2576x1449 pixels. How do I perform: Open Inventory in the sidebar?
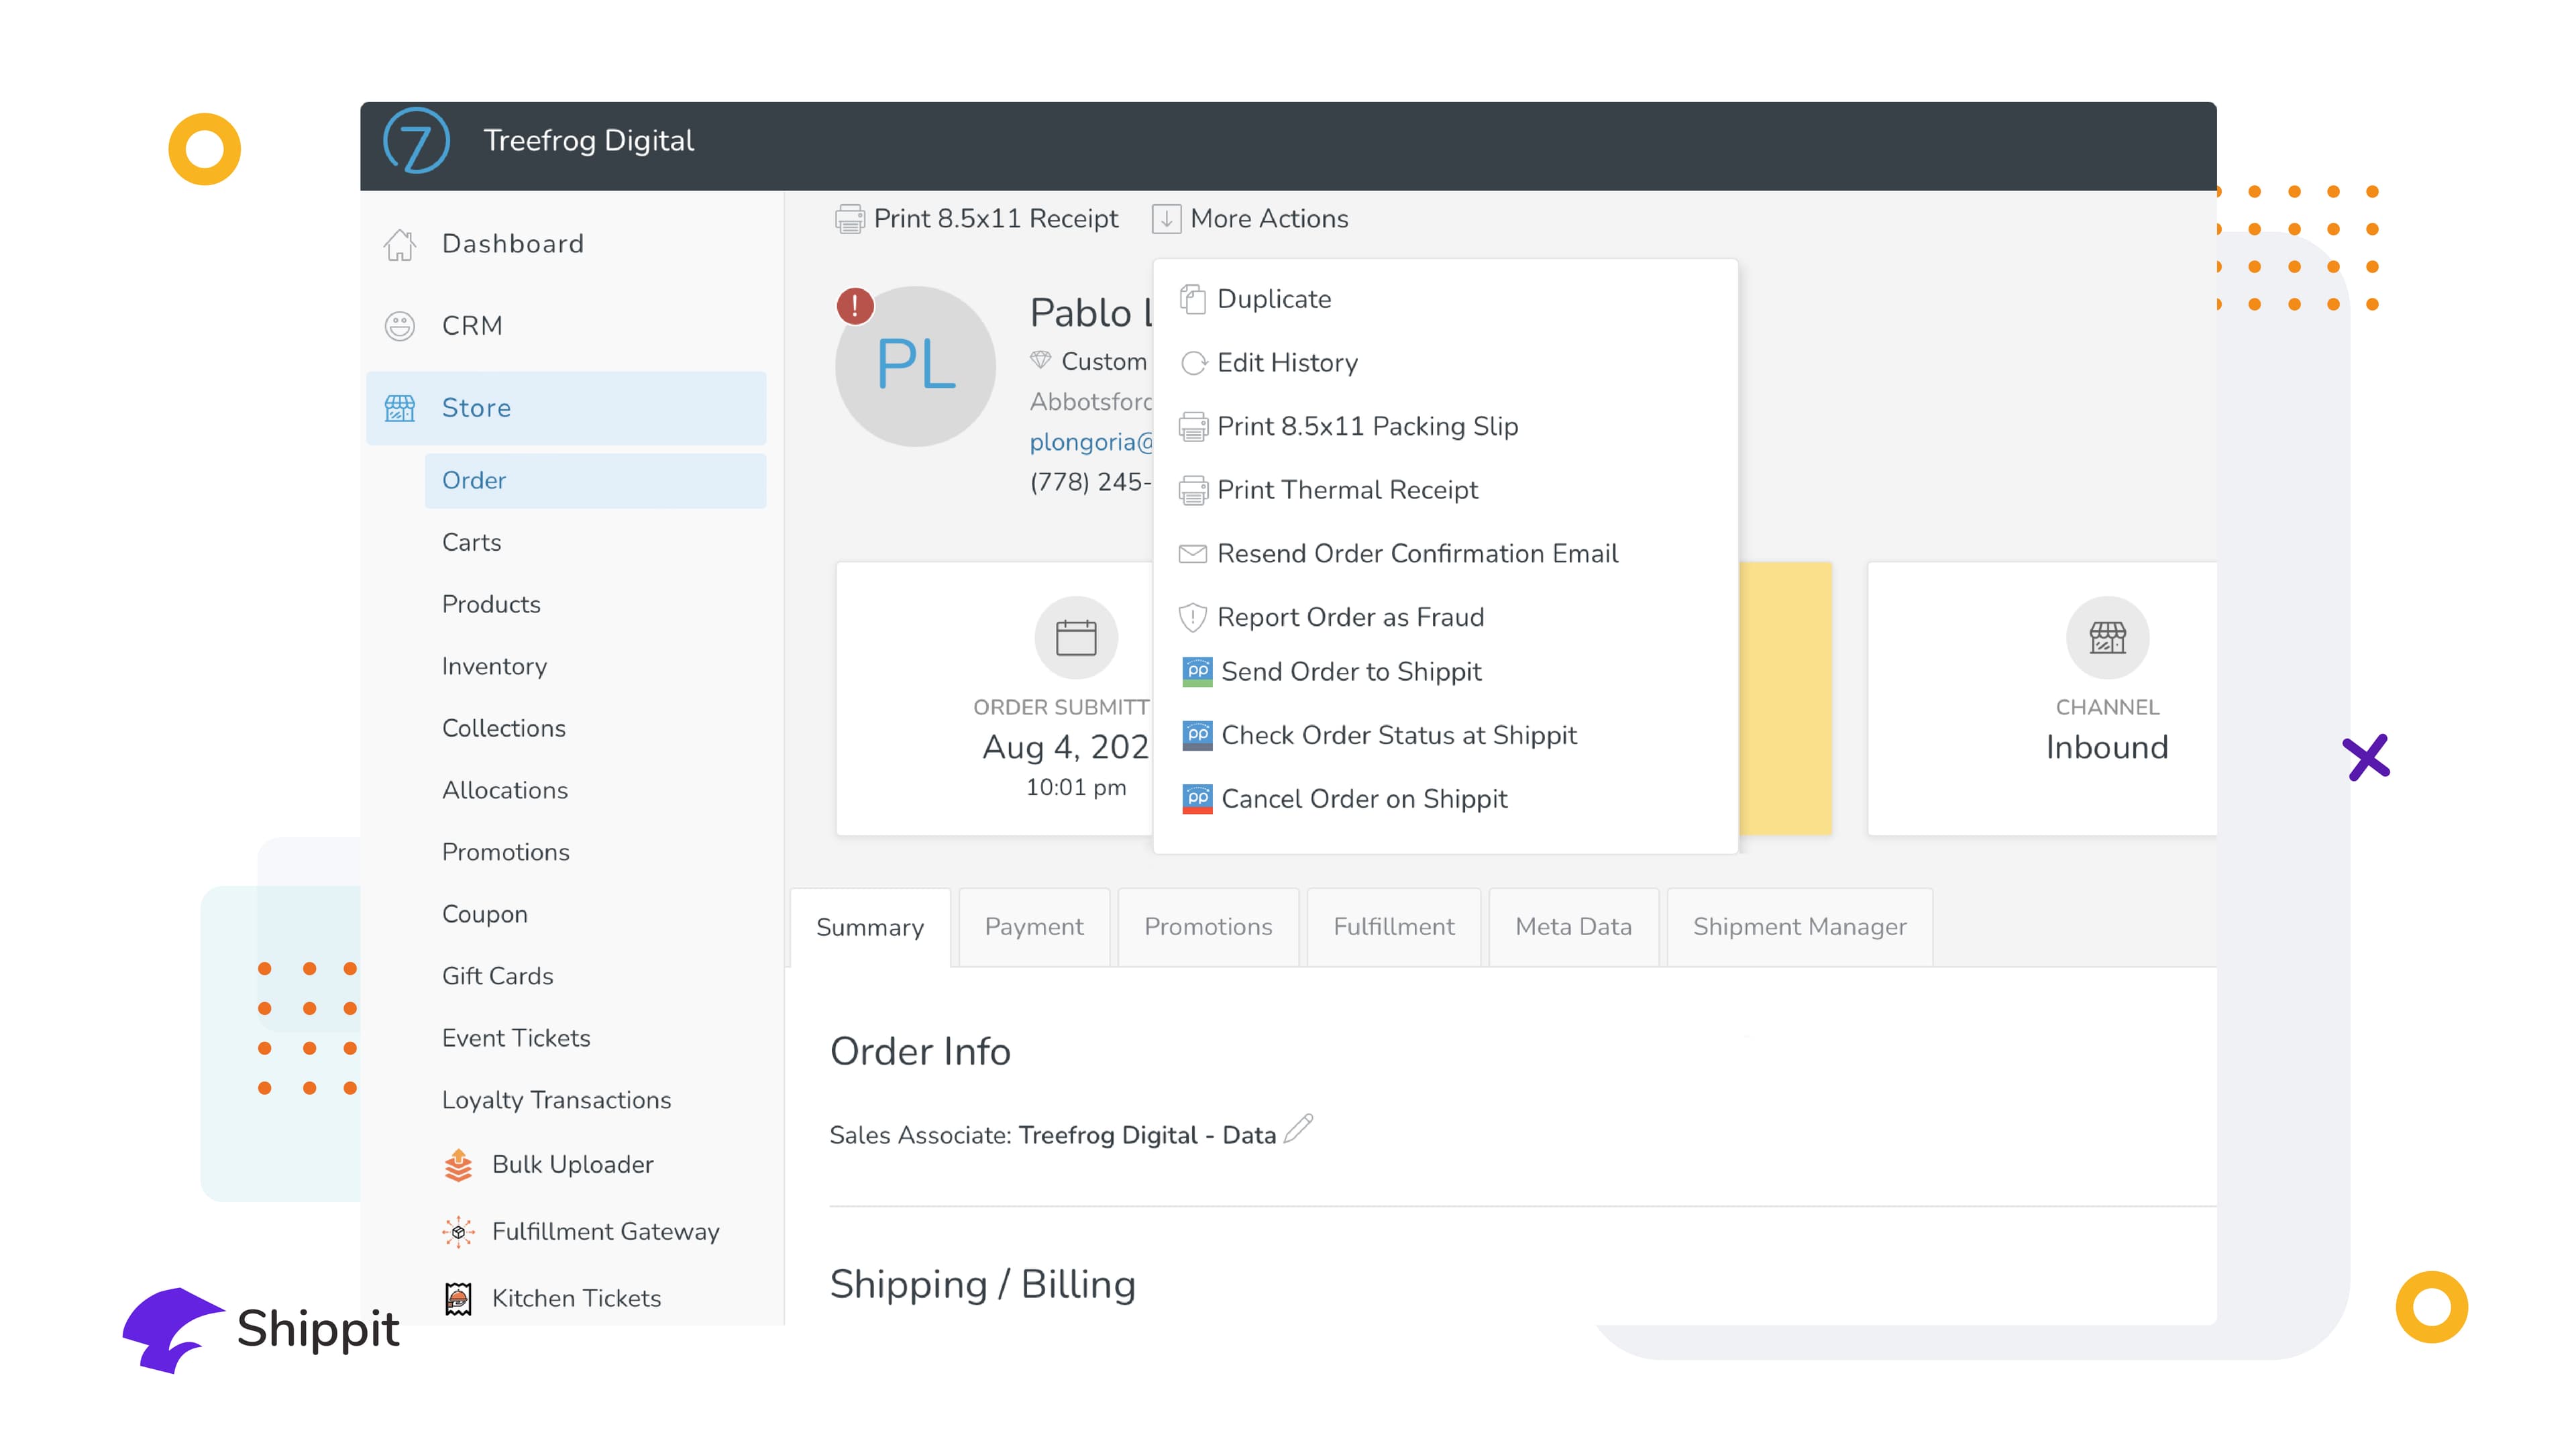[x=494, y=667]
